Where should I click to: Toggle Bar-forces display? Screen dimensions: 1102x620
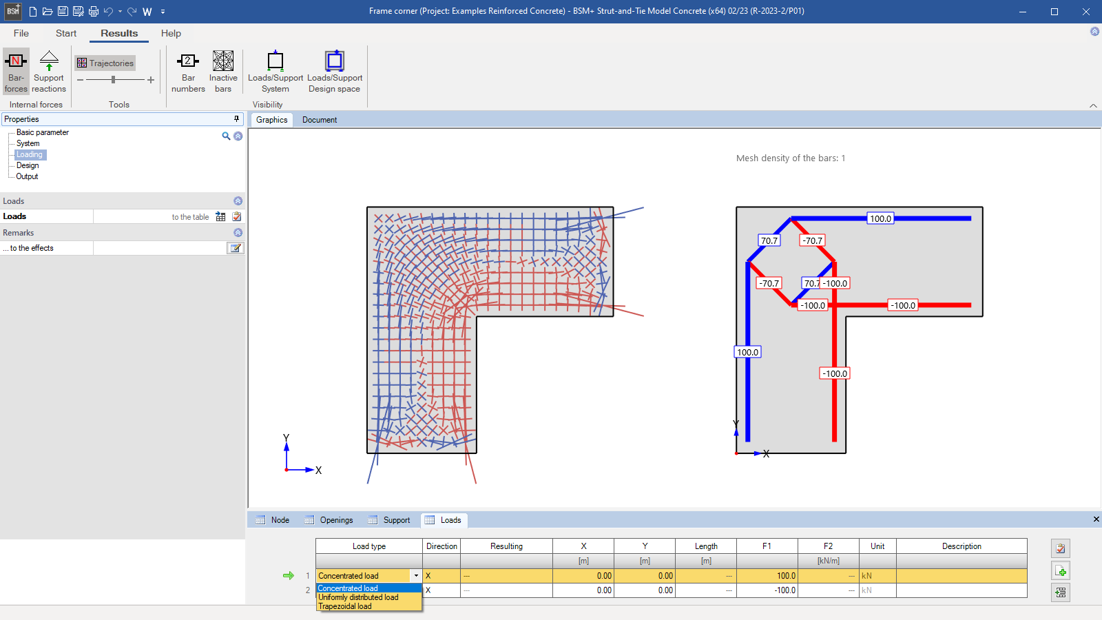point(16,71)
